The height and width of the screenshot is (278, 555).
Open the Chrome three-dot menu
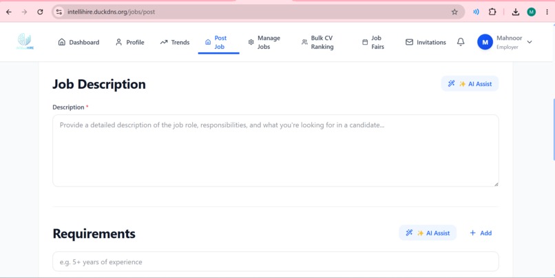point(547,12)
